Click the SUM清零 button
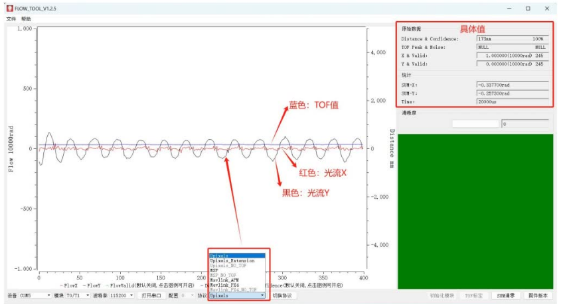 pos(505,295)
